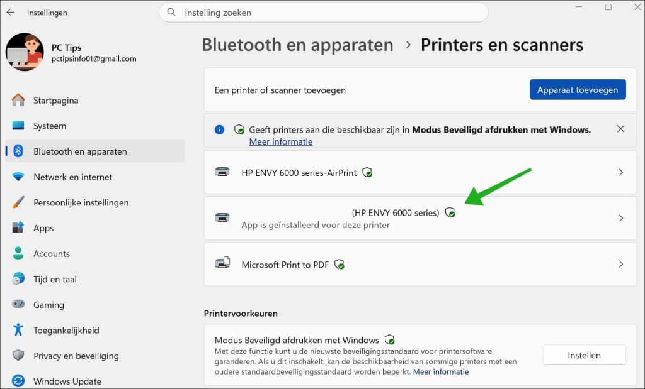645x389 pixels.
Task: Click the shield icon in the info banner
Action: click(x=239, y=129)
